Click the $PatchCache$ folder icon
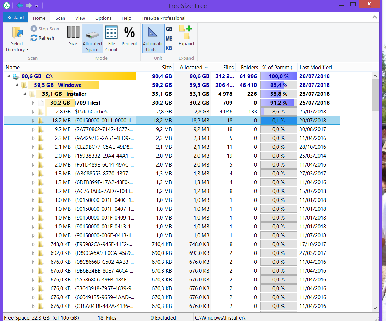Viewport: 386px width, 321px height. coord(40,112)
